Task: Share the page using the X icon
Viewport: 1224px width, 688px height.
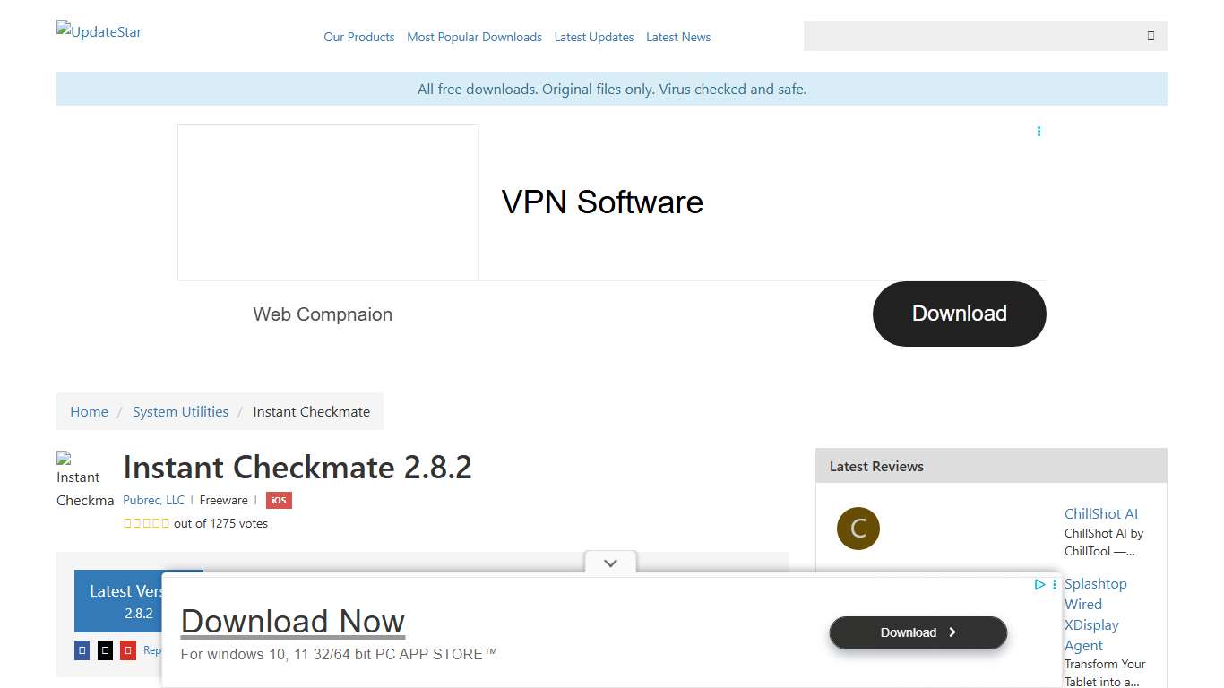Action: 105,650
